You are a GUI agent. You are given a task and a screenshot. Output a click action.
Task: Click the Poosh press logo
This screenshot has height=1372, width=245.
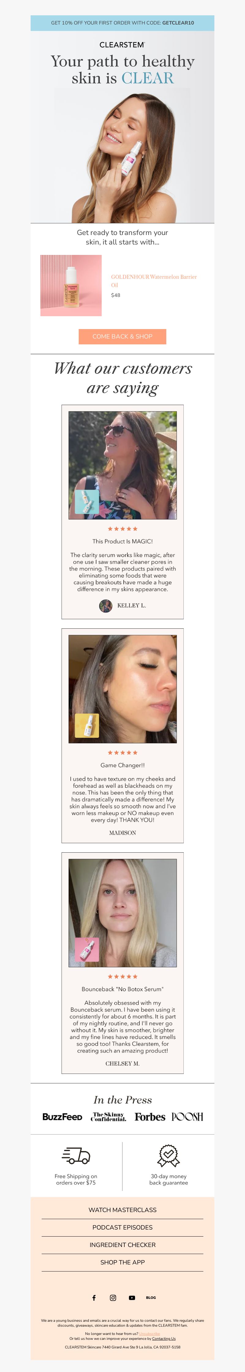pos(187,1117)
